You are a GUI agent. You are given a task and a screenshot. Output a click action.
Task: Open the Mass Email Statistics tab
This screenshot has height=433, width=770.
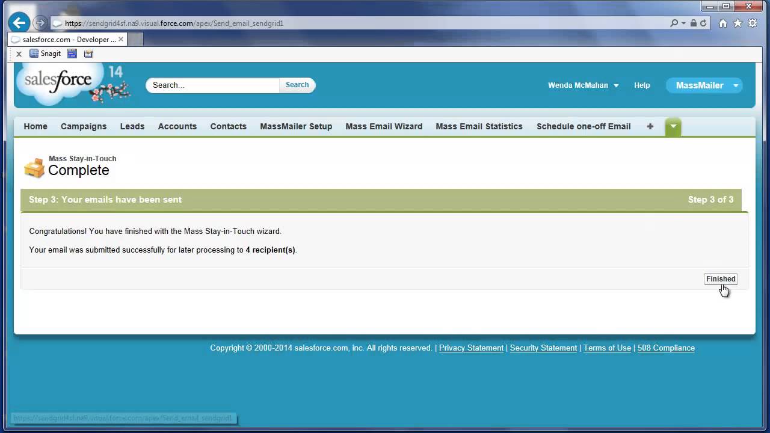click(479, 126)
